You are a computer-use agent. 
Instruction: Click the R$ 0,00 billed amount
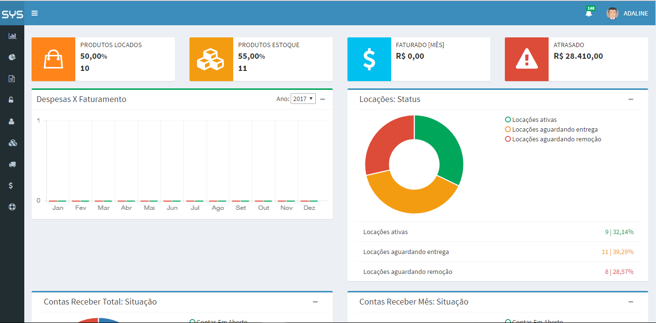410,56
